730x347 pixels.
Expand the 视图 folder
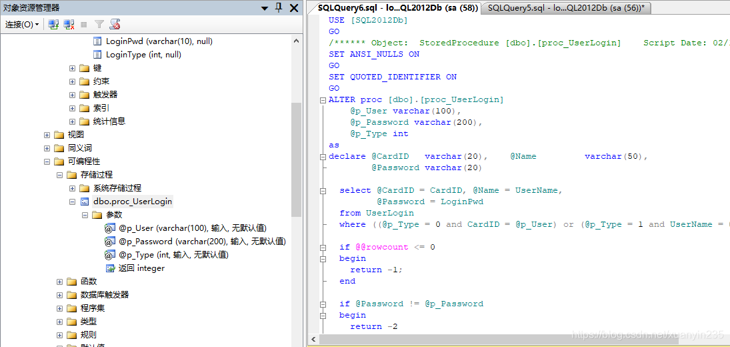point(47,135)
